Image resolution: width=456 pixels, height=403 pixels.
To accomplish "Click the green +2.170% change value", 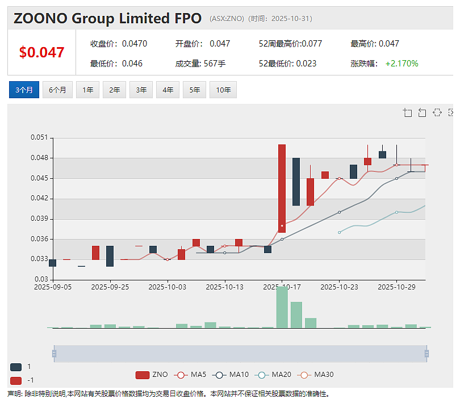I will 402,64.
